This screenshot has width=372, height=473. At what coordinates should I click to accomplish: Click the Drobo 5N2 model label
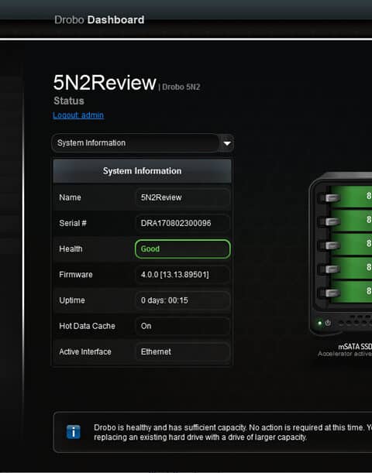tap(181, 87)
